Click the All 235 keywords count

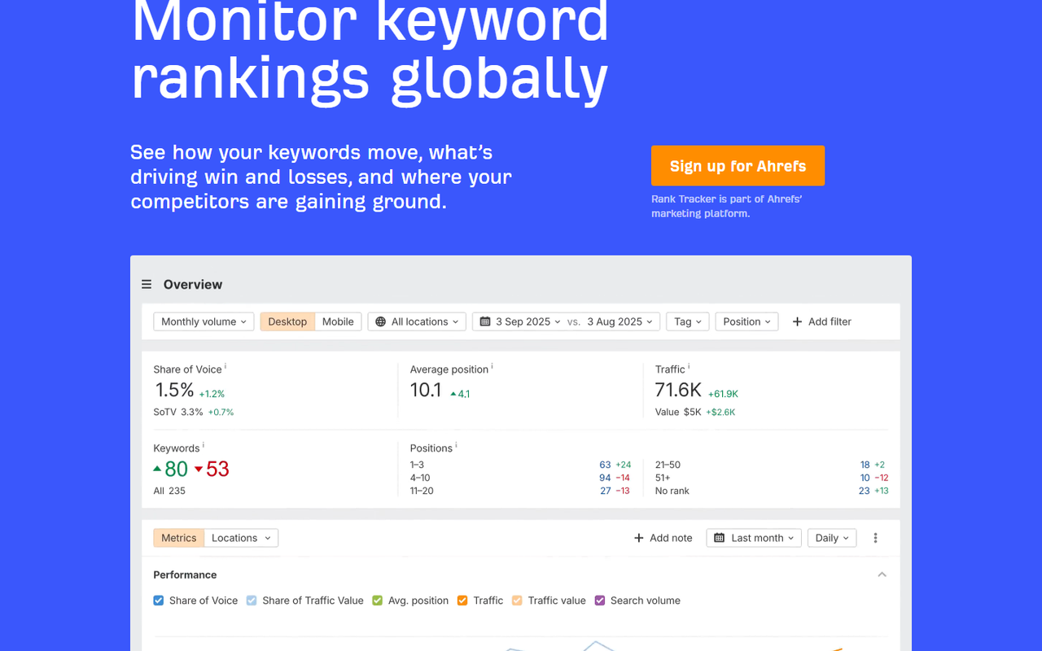[169, 491]
